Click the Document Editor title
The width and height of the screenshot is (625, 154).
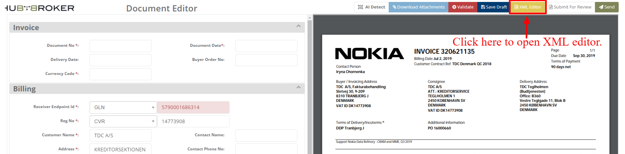click(162, 9)
